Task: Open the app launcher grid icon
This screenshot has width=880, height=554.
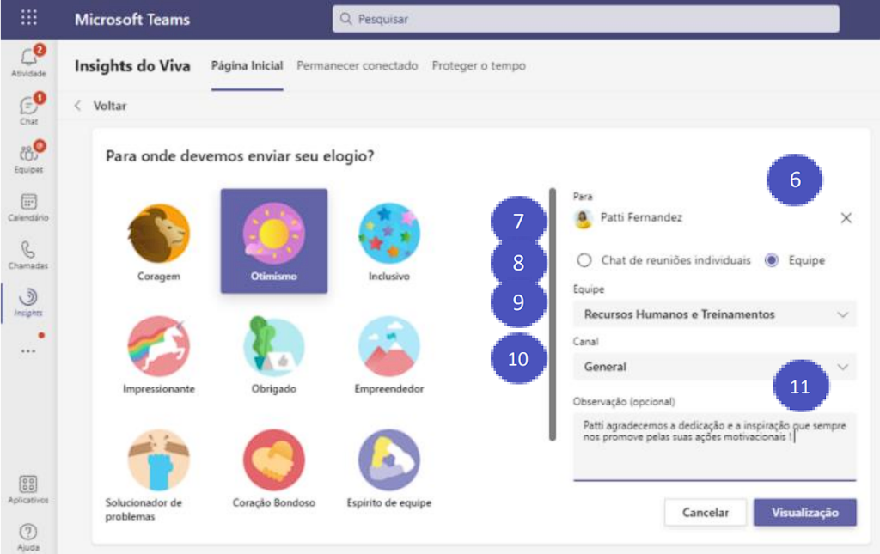Action: click(x=28, y=18)
